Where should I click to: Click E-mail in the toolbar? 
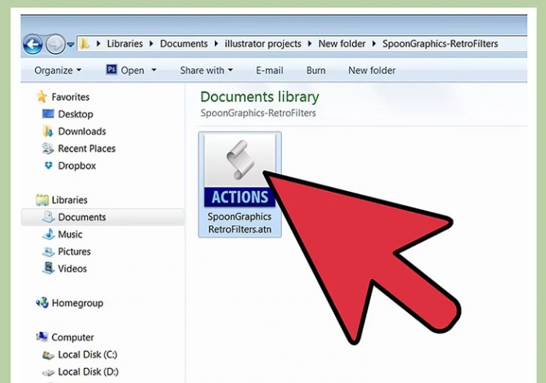coord(269,70)
